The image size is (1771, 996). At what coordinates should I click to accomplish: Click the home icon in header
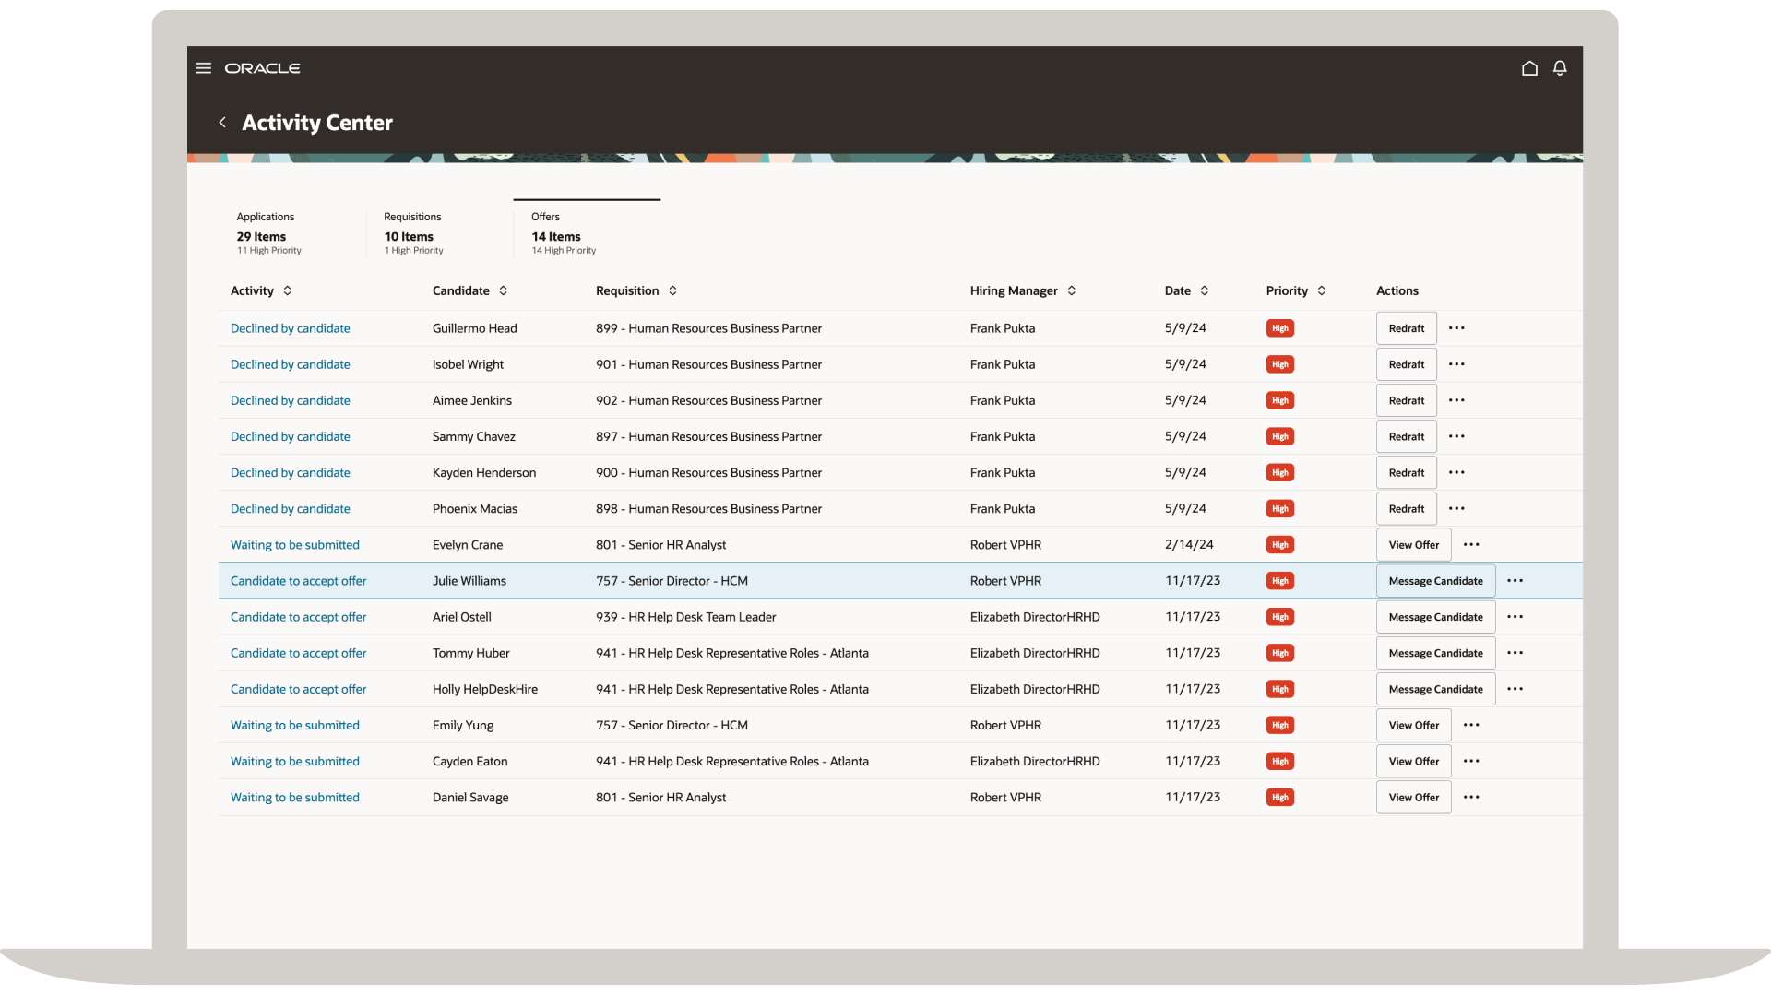point(1529,68)
